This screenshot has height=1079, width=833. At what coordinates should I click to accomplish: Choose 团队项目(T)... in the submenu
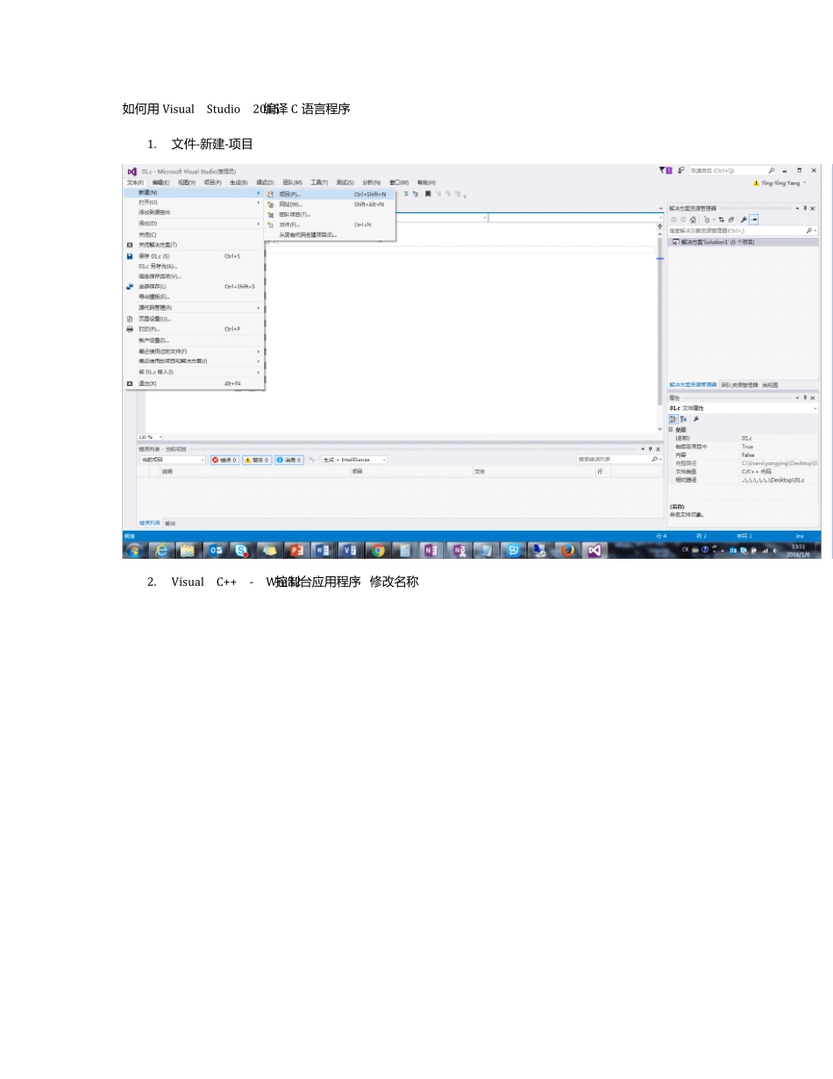click(x=329, y=214)
